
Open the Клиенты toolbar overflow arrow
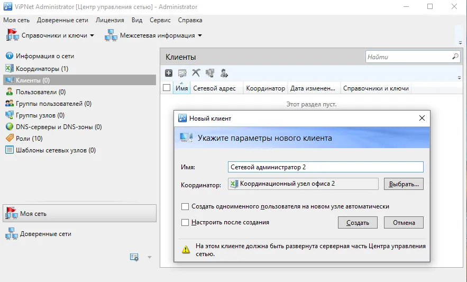click(x=459, y=78)
